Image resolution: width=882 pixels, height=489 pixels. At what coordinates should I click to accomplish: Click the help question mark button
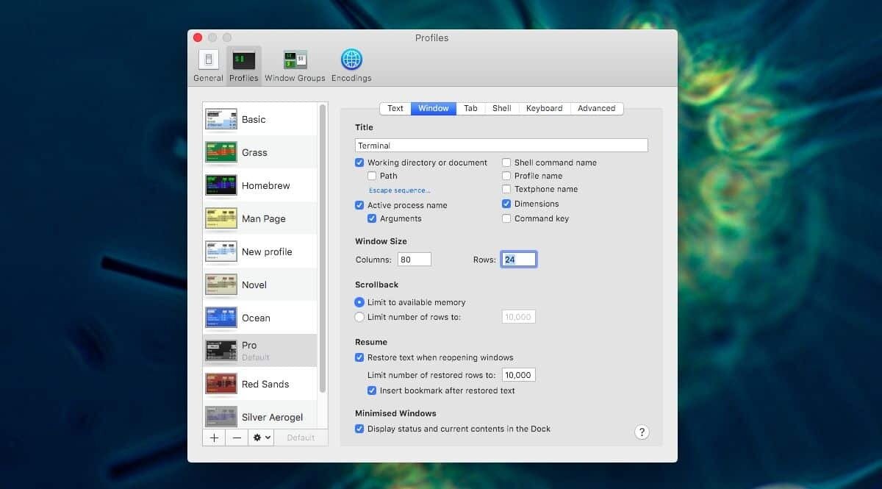(x=642, y=432)
